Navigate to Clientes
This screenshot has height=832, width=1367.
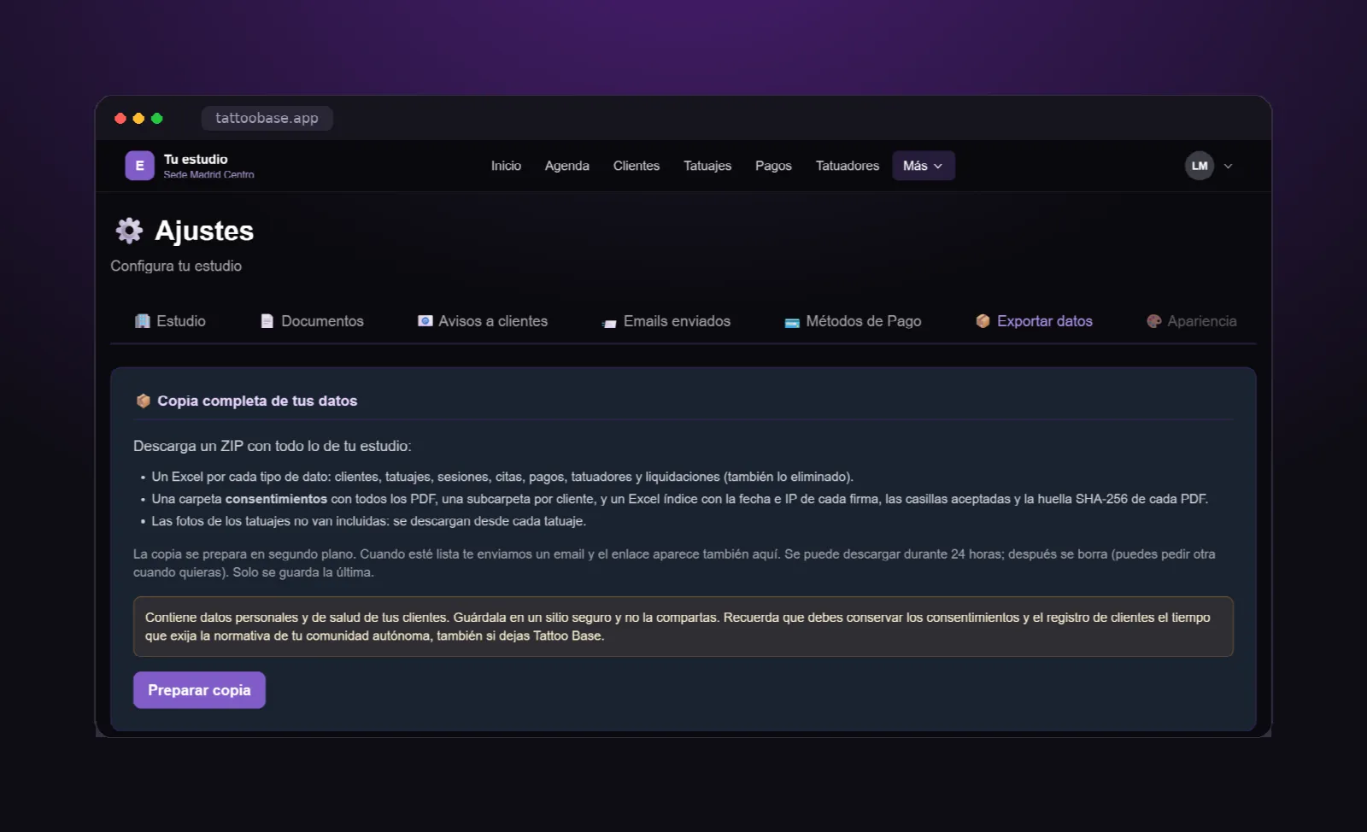tap(636, 166)
